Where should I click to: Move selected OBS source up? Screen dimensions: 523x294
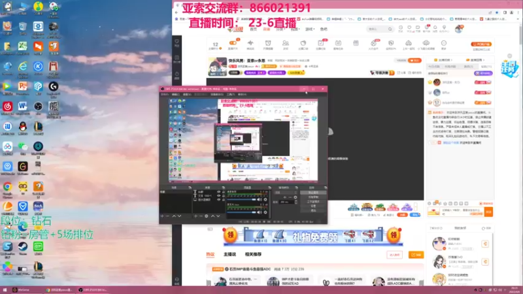tap(213, 216)
